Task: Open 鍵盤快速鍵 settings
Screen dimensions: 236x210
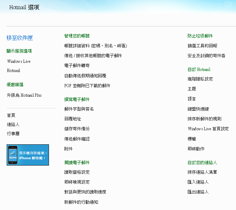Action: pos(198,109)
